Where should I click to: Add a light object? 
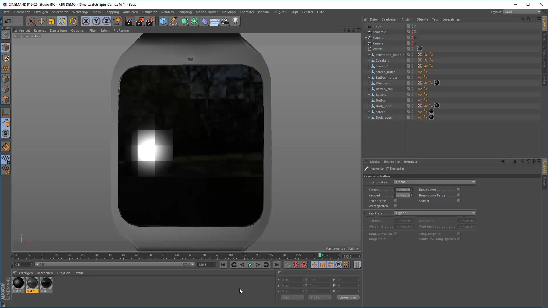pos(235,21)
